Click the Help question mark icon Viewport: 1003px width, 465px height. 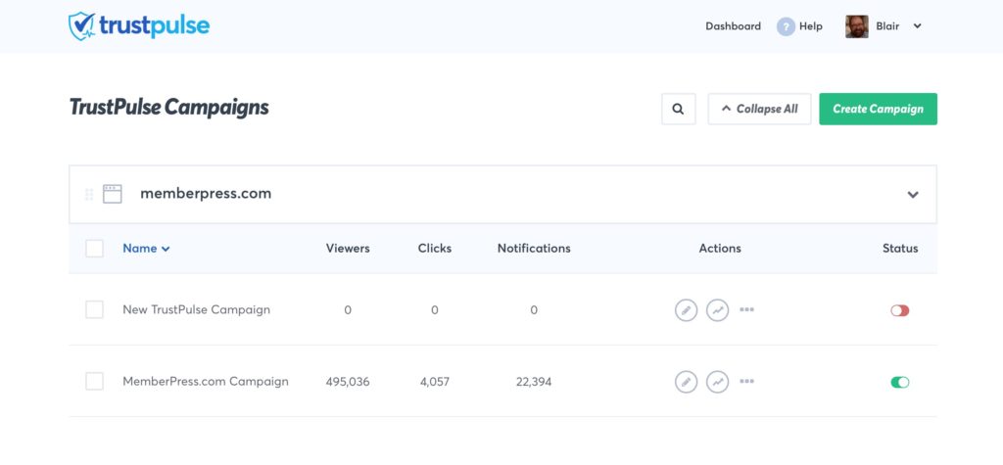[786, 26]
